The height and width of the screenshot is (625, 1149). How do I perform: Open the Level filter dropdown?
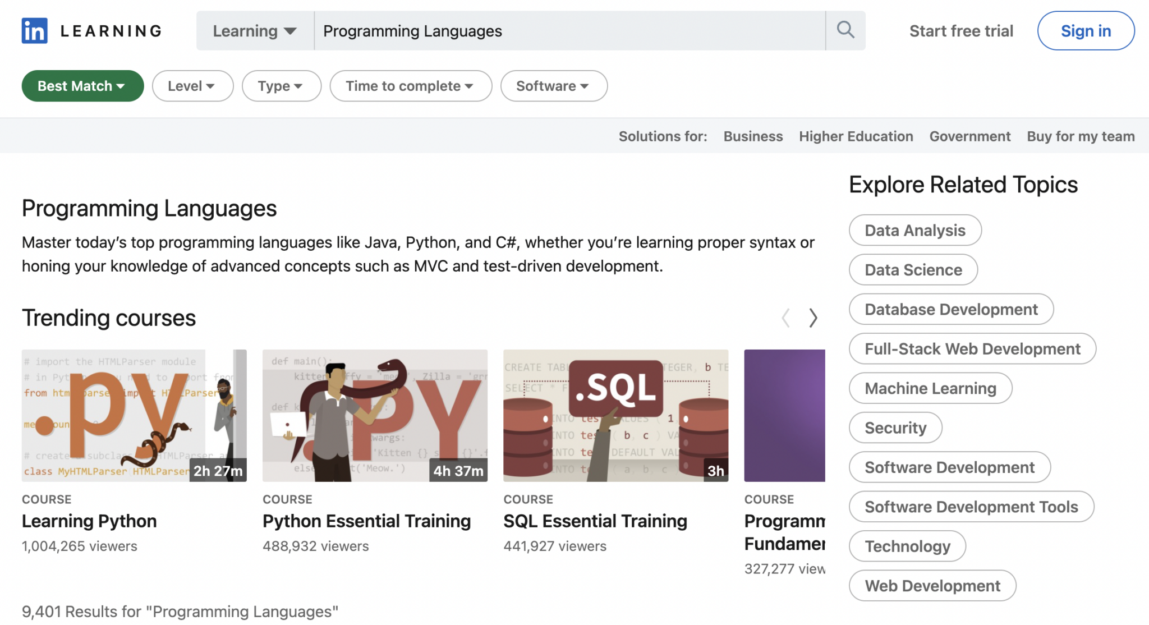click(x=192, y=86)
